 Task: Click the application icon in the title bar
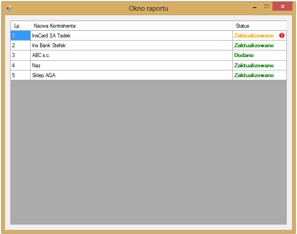(9, 8)
